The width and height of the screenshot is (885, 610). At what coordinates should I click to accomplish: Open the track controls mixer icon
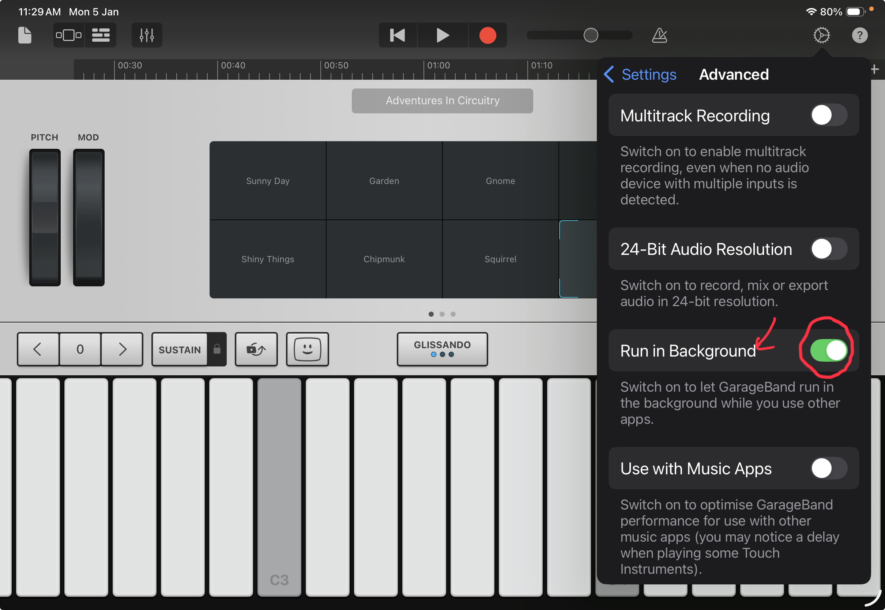[x=147, y=35]
